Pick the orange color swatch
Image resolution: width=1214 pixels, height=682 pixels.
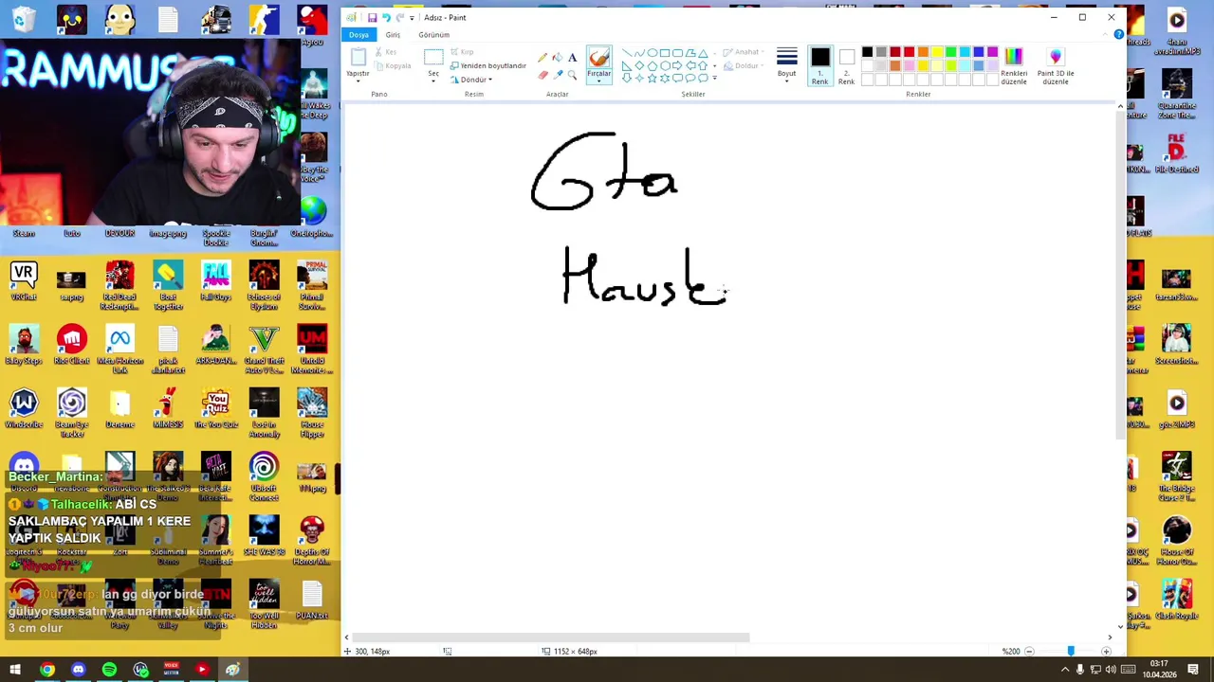[923, 52]
